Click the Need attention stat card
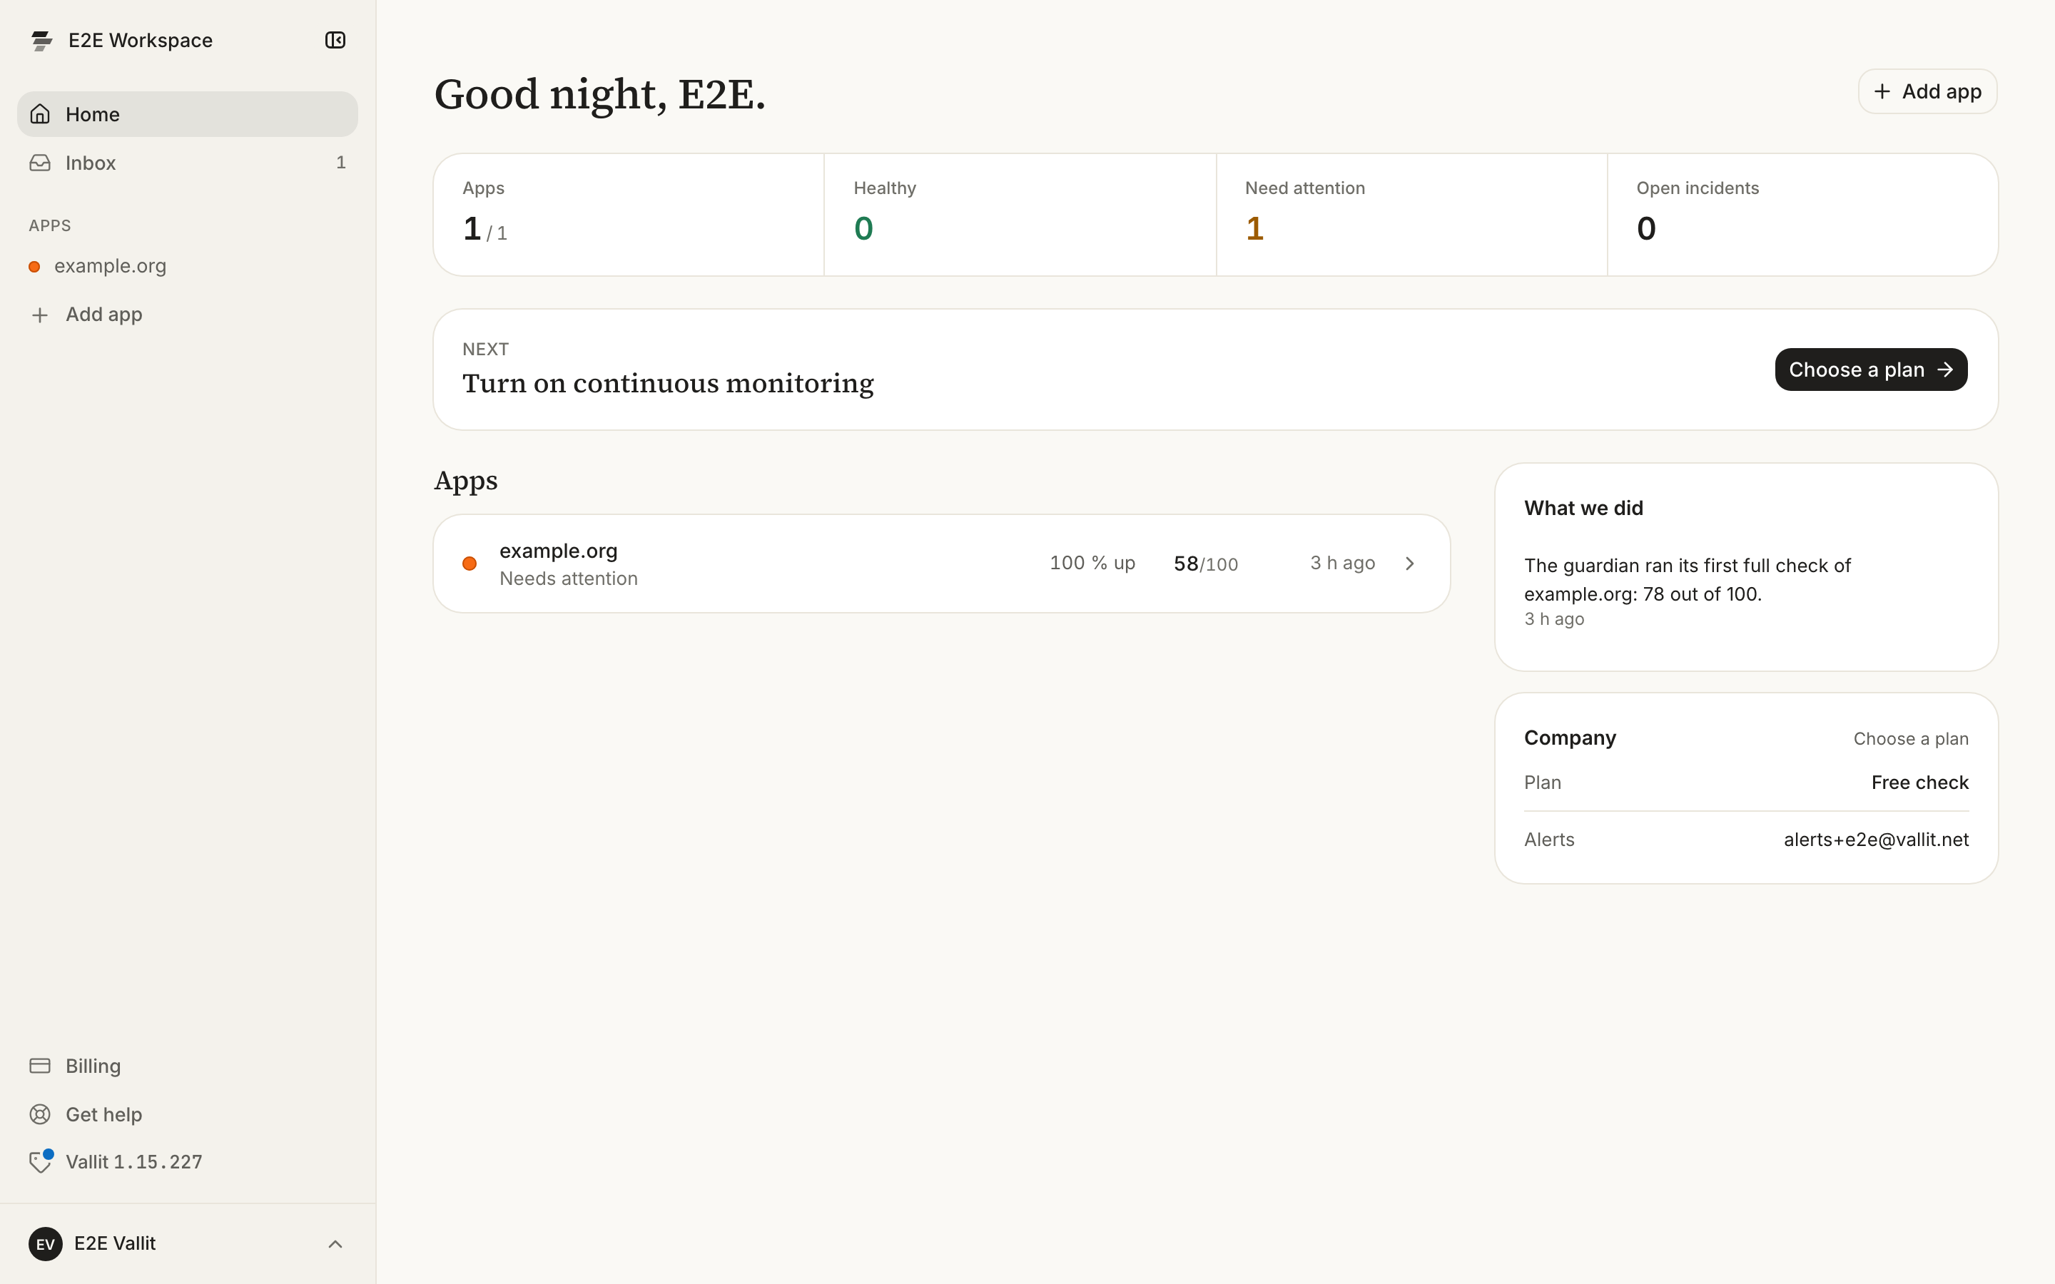 (x=1411, y=215)
